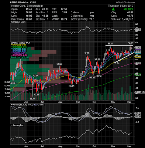Click the 43.62 swing low label
This screenshot has width=145, height=148.
[93, 78]
